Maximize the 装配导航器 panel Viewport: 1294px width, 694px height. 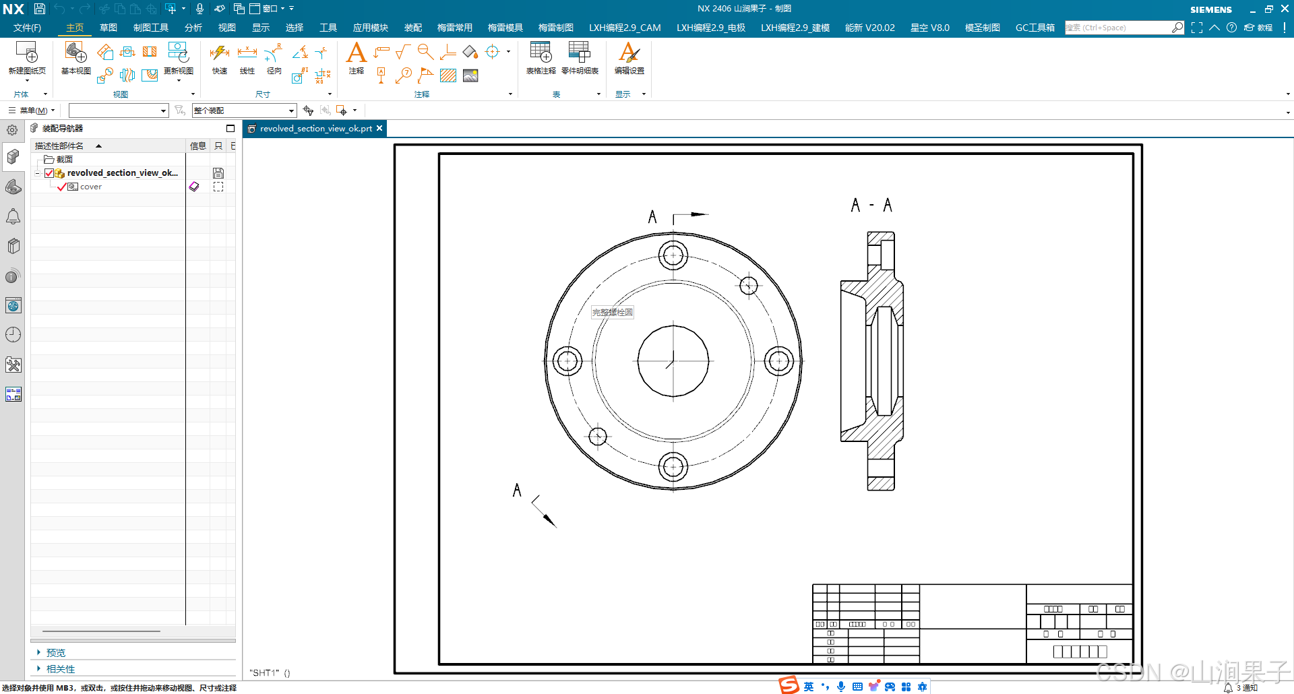pyautogui.click(x=230, y=128)
